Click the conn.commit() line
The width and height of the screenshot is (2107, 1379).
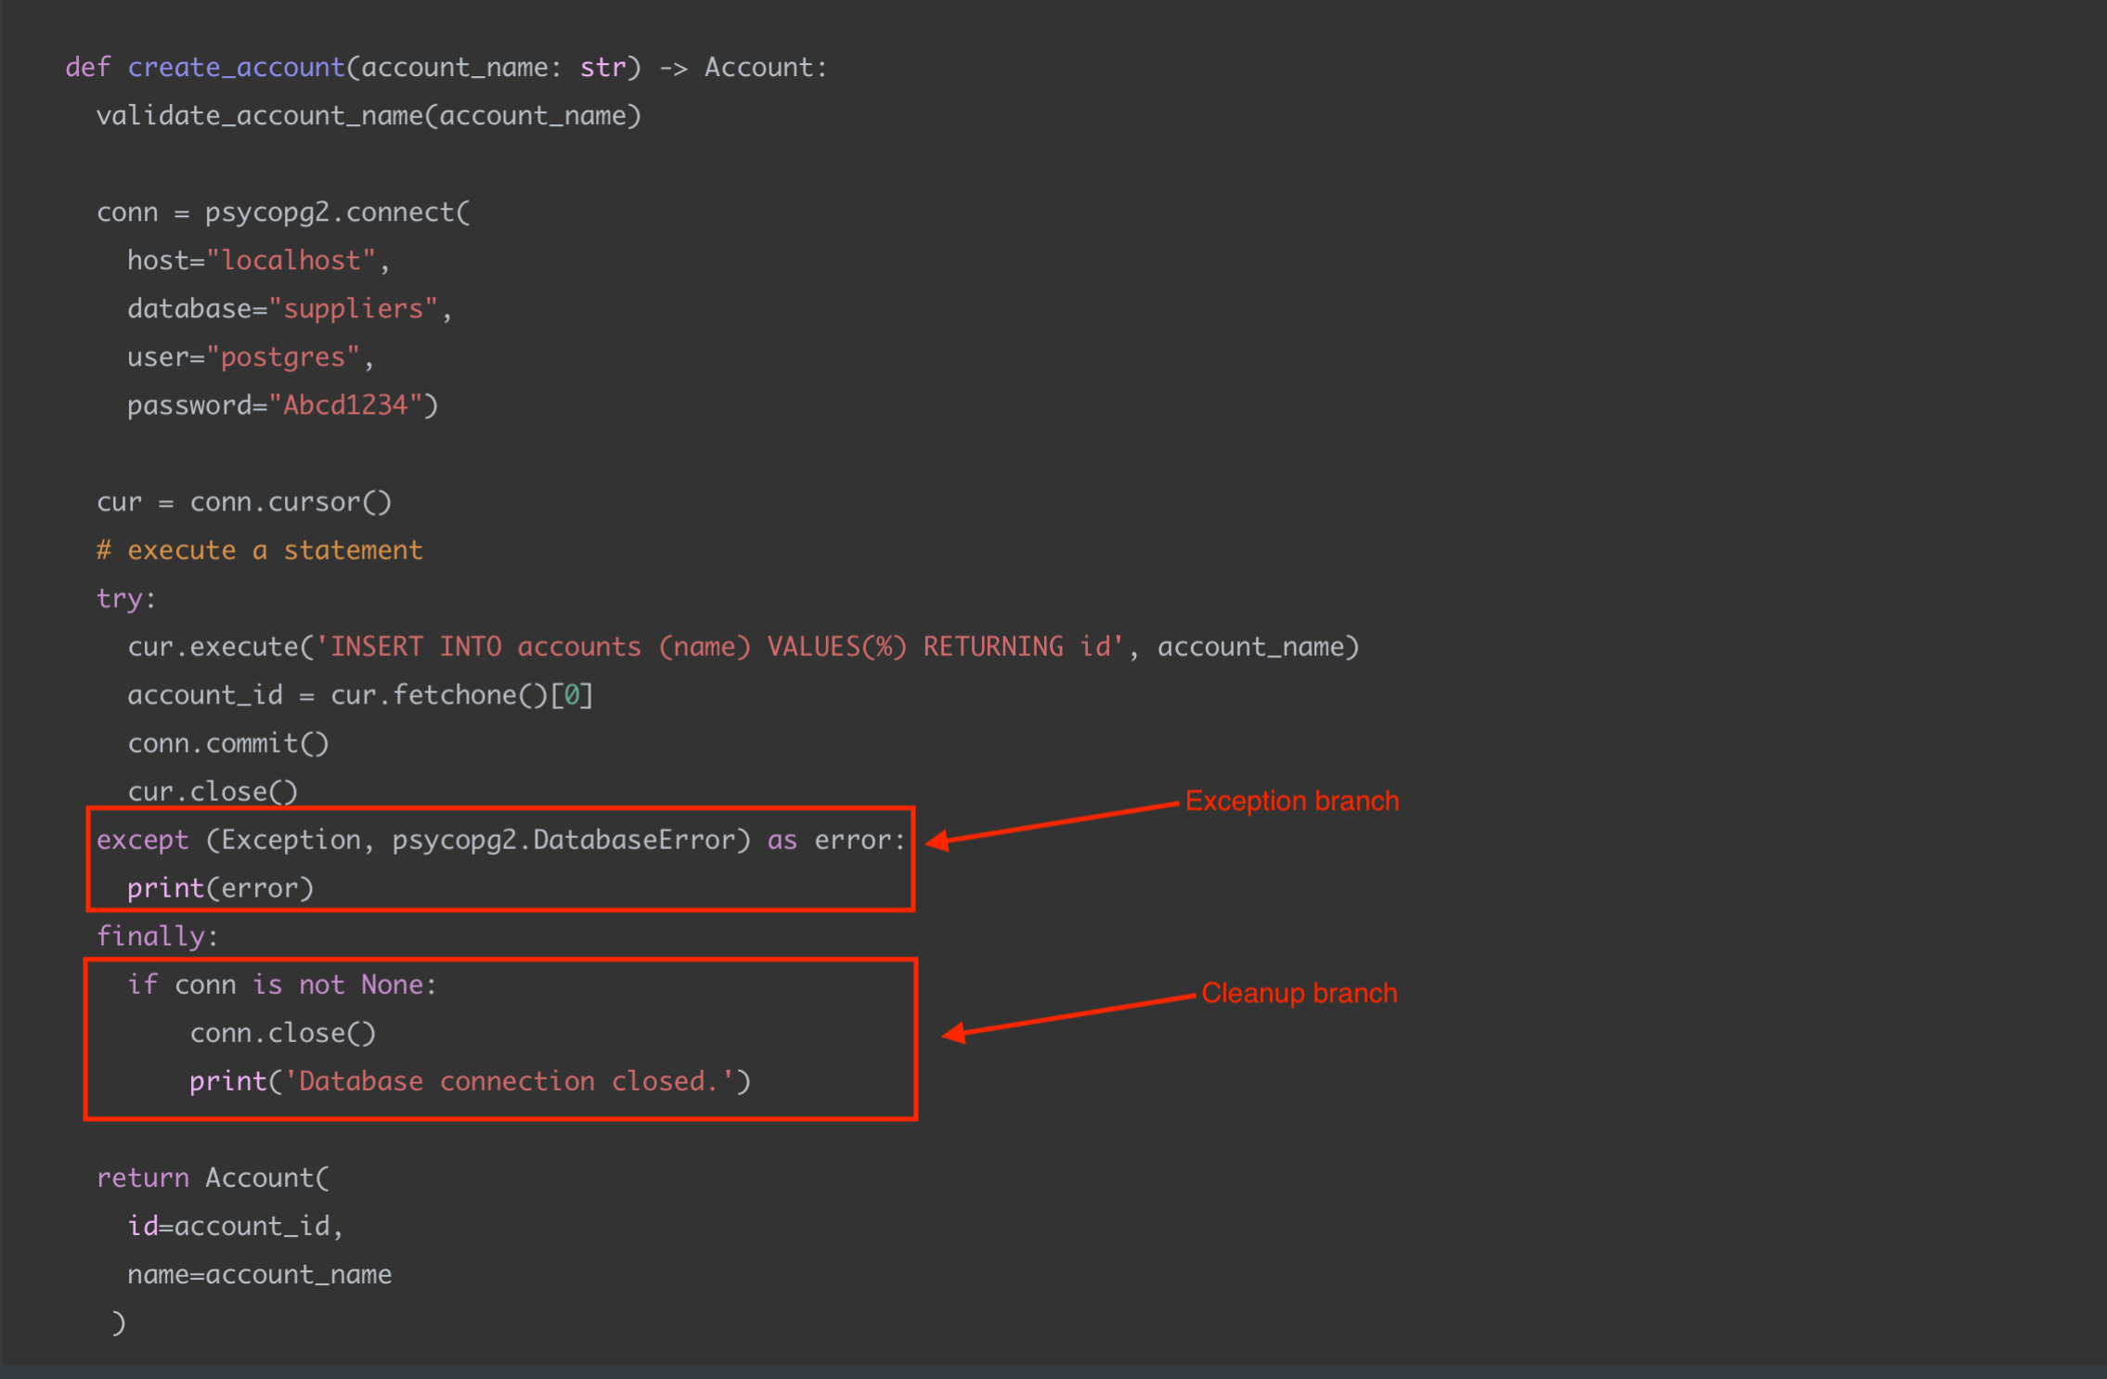(x=228, y=743)
